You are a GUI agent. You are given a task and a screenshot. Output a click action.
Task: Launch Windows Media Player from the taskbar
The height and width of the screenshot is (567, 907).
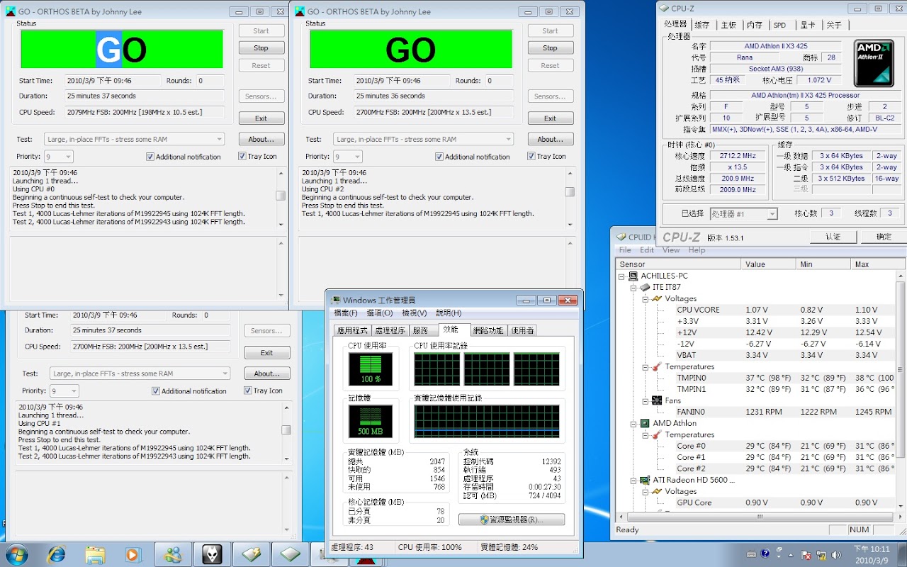coord(133,554)
